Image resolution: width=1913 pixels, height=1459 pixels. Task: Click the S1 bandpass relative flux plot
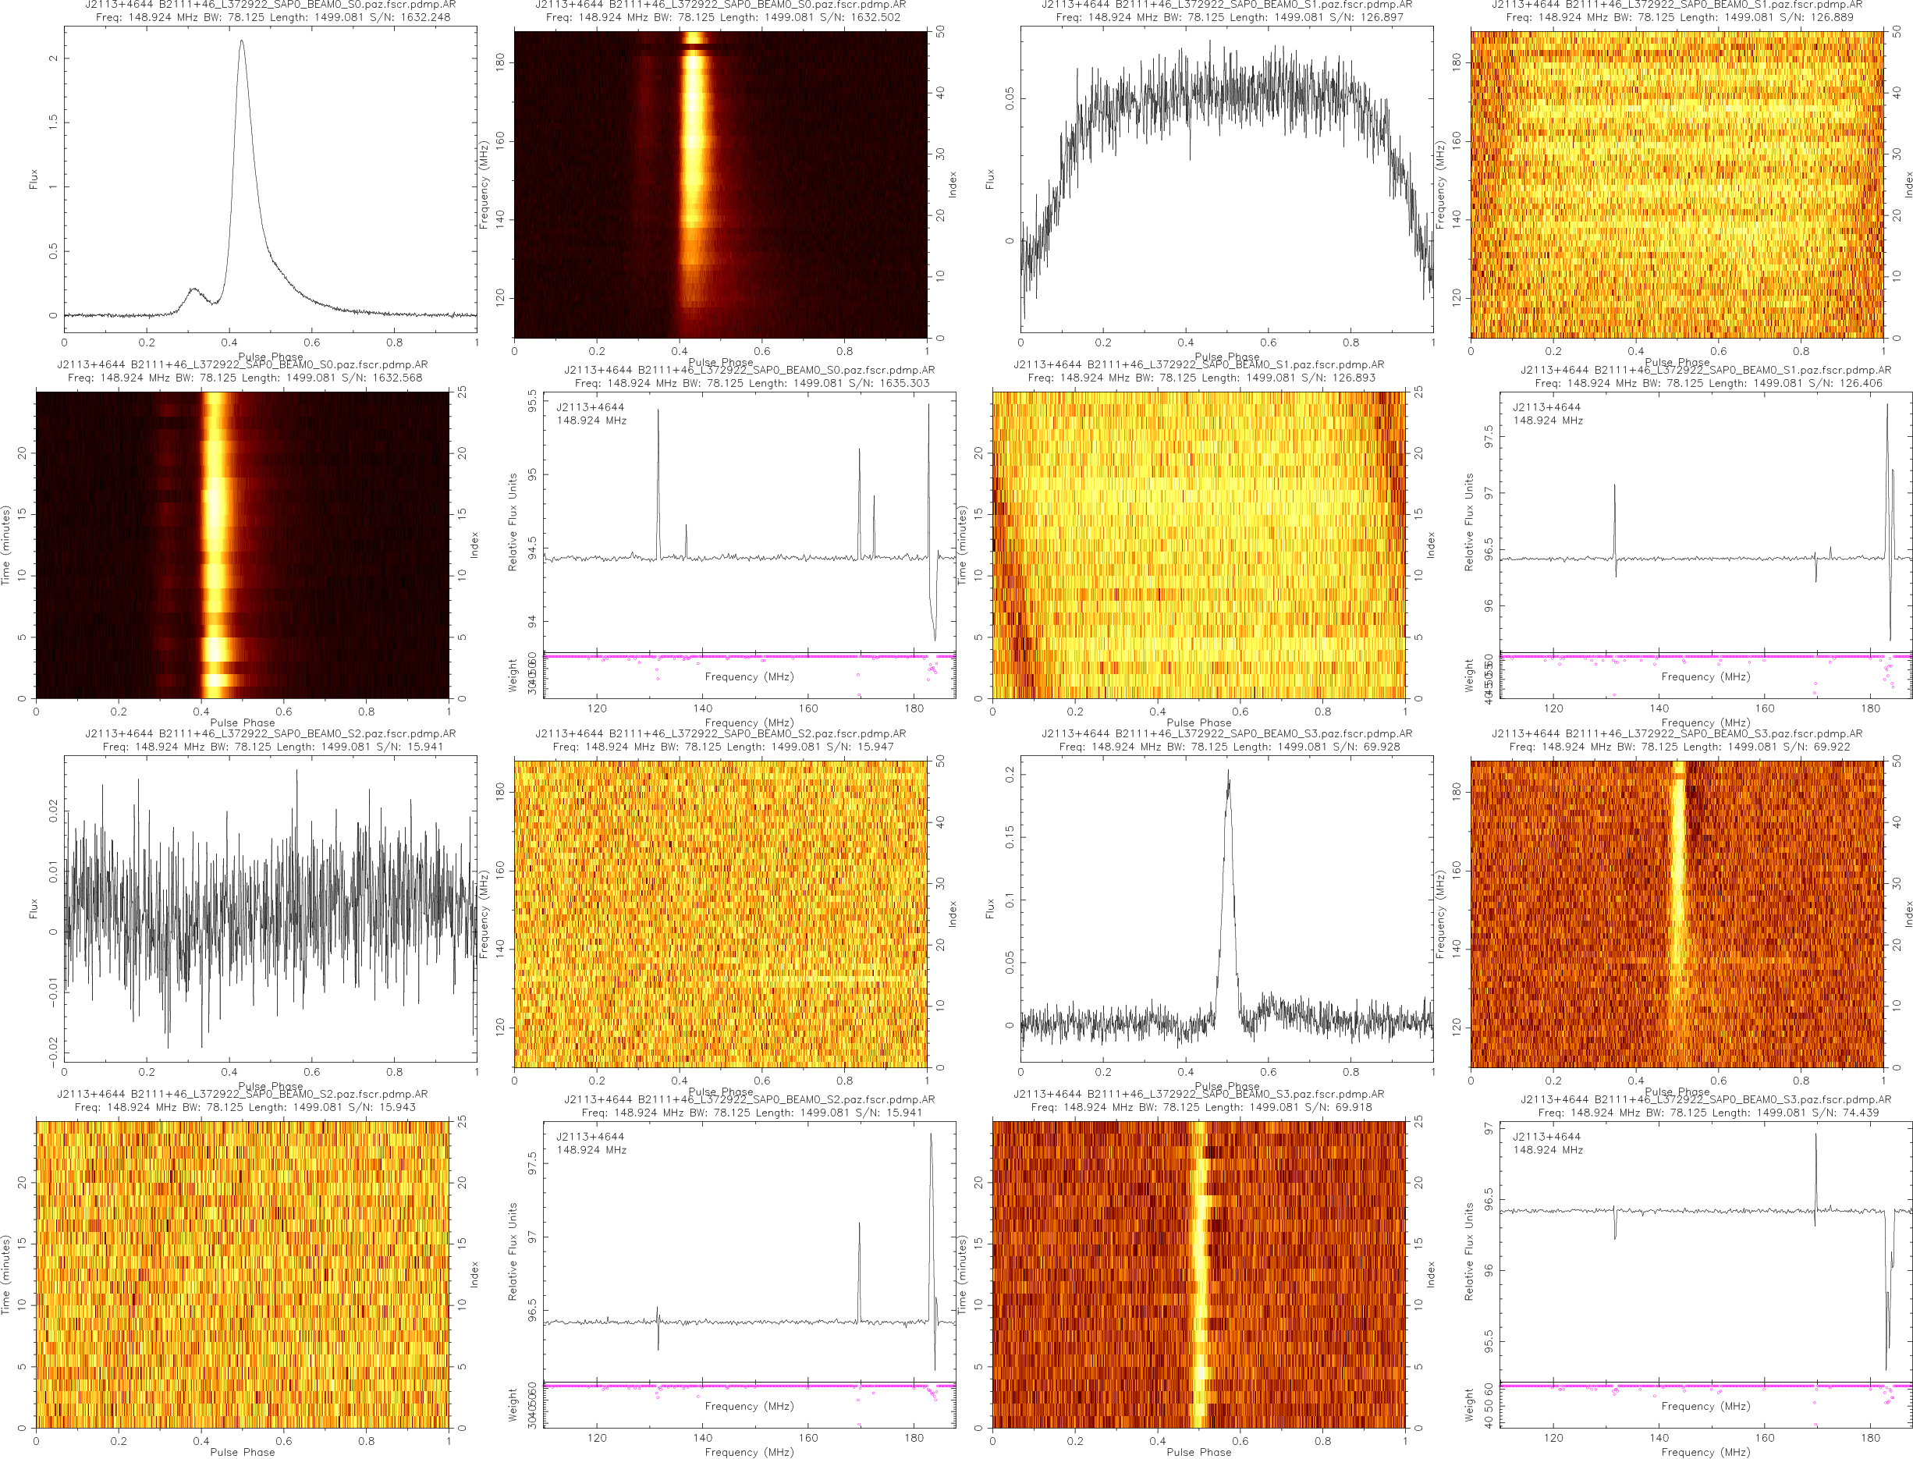point(1705,521)
